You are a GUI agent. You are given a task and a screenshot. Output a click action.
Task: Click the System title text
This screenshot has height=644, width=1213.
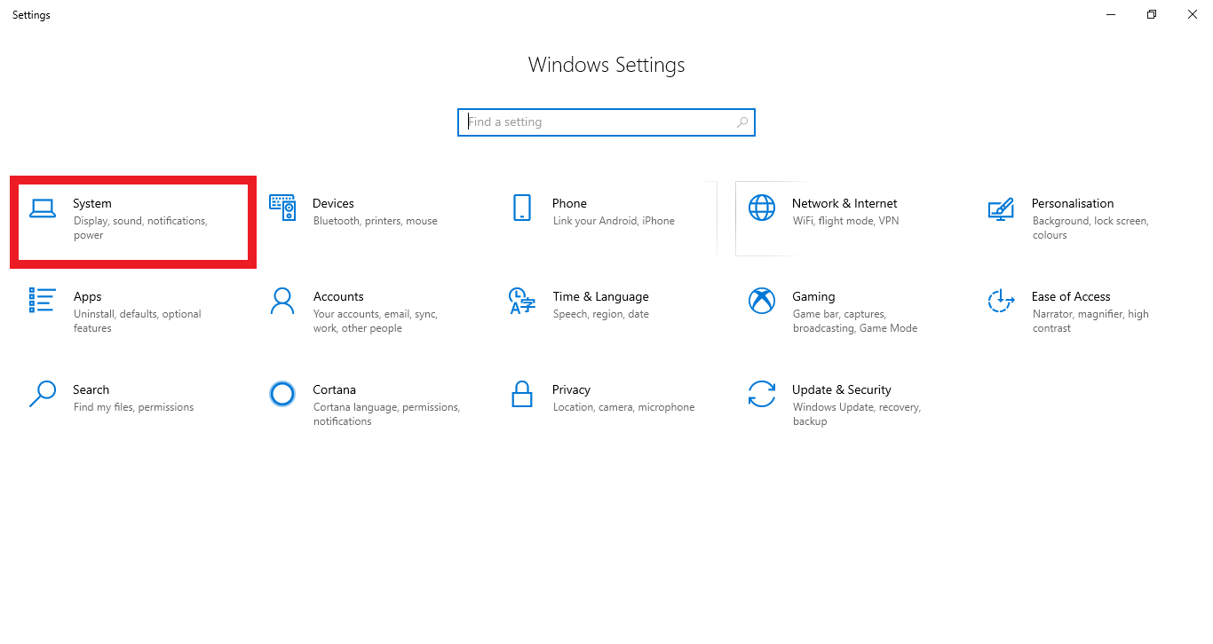(92, 204)
